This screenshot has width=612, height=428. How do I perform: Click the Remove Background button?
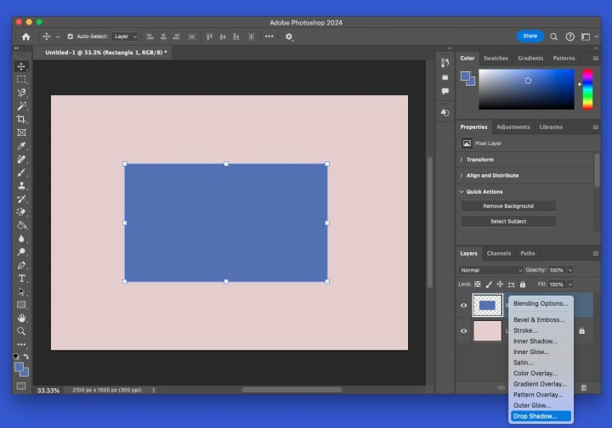(x=508, y=206)
